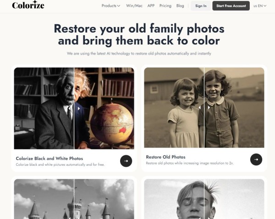The width and height of the screenshot is (275, 219).
Task: Click the castle before-after thumbnail
Action: pyautogui.click(x=74, y=199)
